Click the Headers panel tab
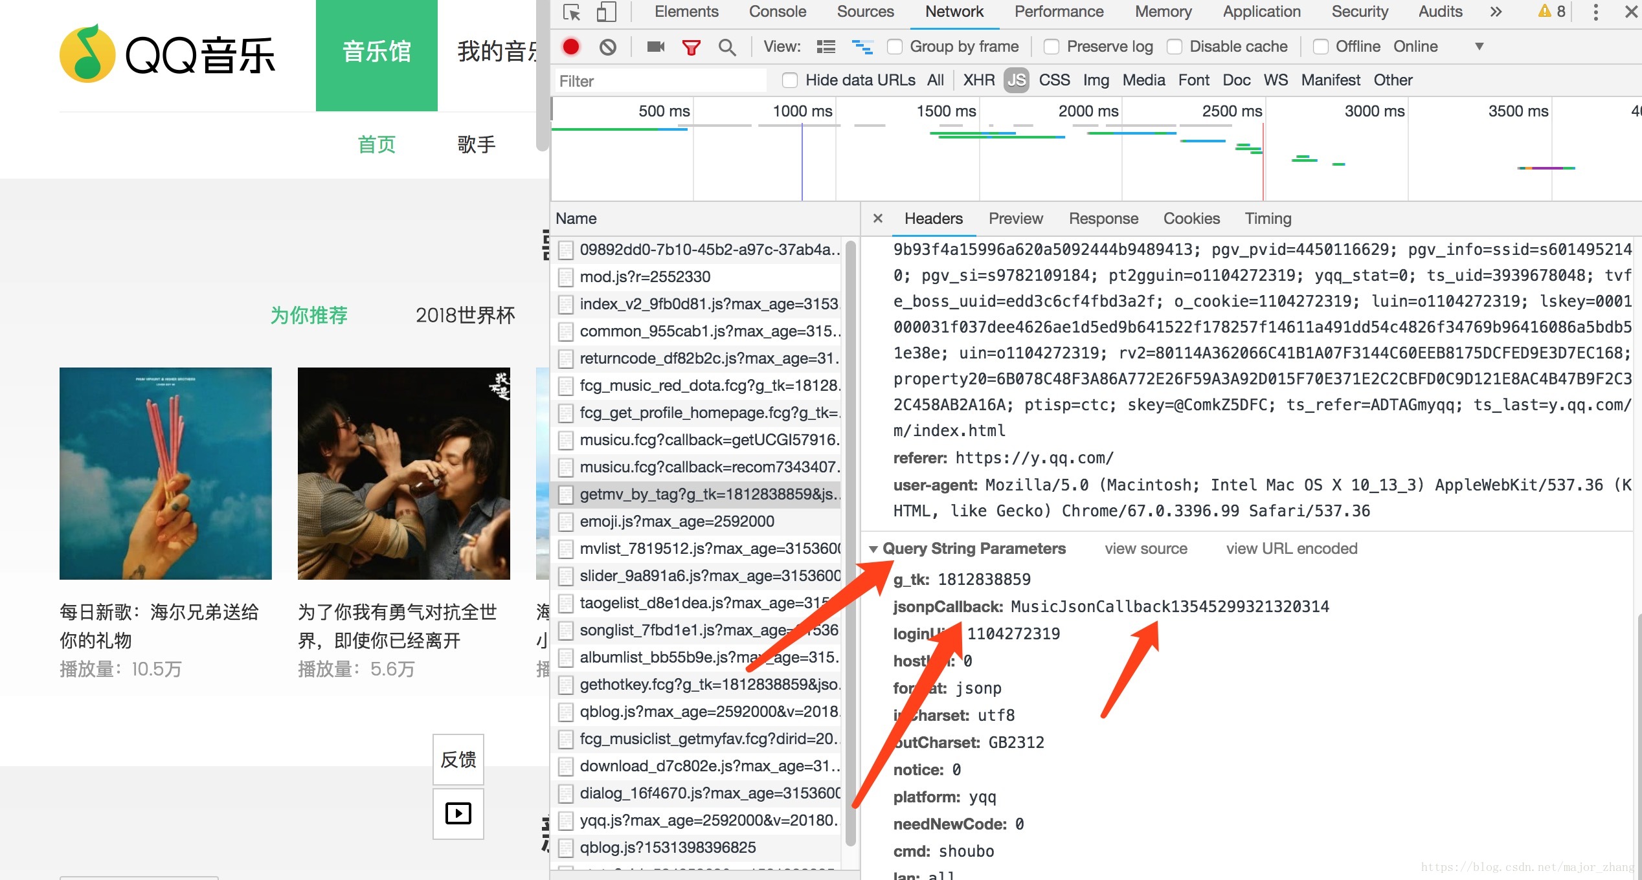Image resolution: width=1642 pixels, height=880 pixels. tap(933, 218)
